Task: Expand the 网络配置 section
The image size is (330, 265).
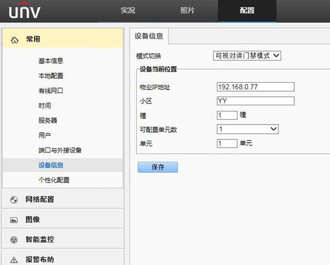Action: (63, 199)
